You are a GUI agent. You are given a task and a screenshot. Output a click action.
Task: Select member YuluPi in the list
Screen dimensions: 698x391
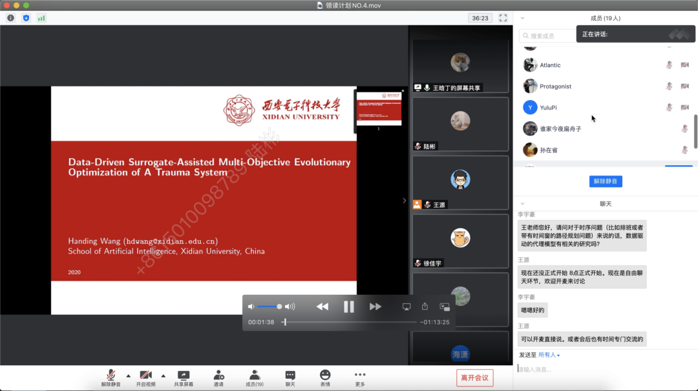pos(606,108)
